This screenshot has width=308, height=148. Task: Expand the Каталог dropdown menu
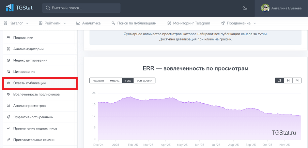click(x=16, y=23)
